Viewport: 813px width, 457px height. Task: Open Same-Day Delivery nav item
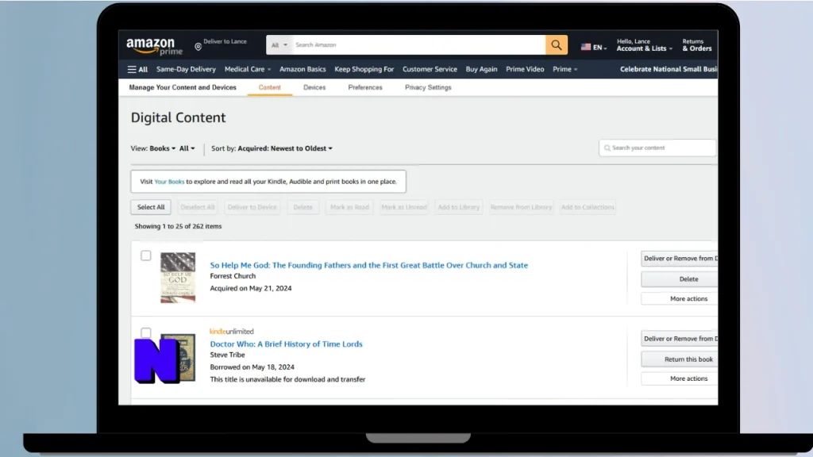pos(186,70)
